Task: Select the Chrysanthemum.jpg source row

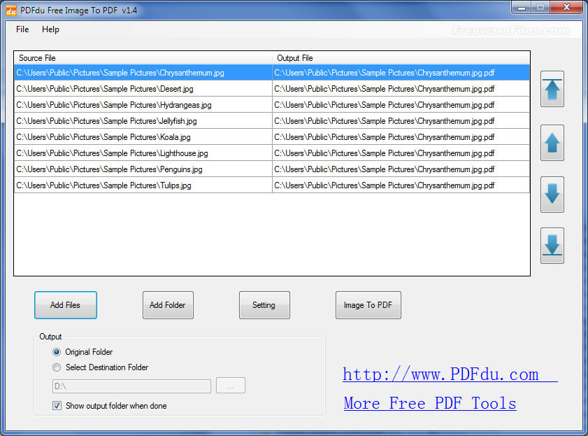Action: tap(143, 72)
